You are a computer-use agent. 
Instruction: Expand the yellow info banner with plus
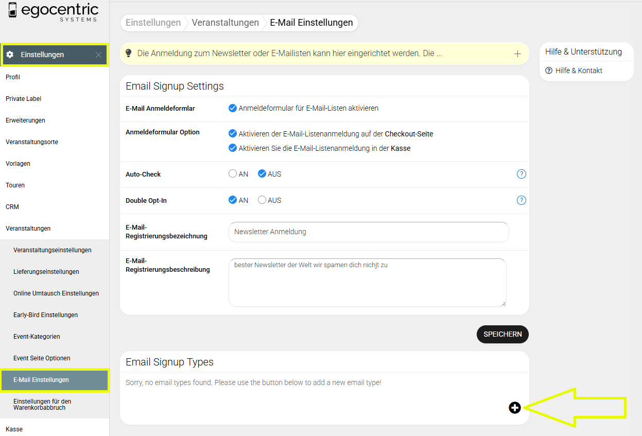point(517,54)
